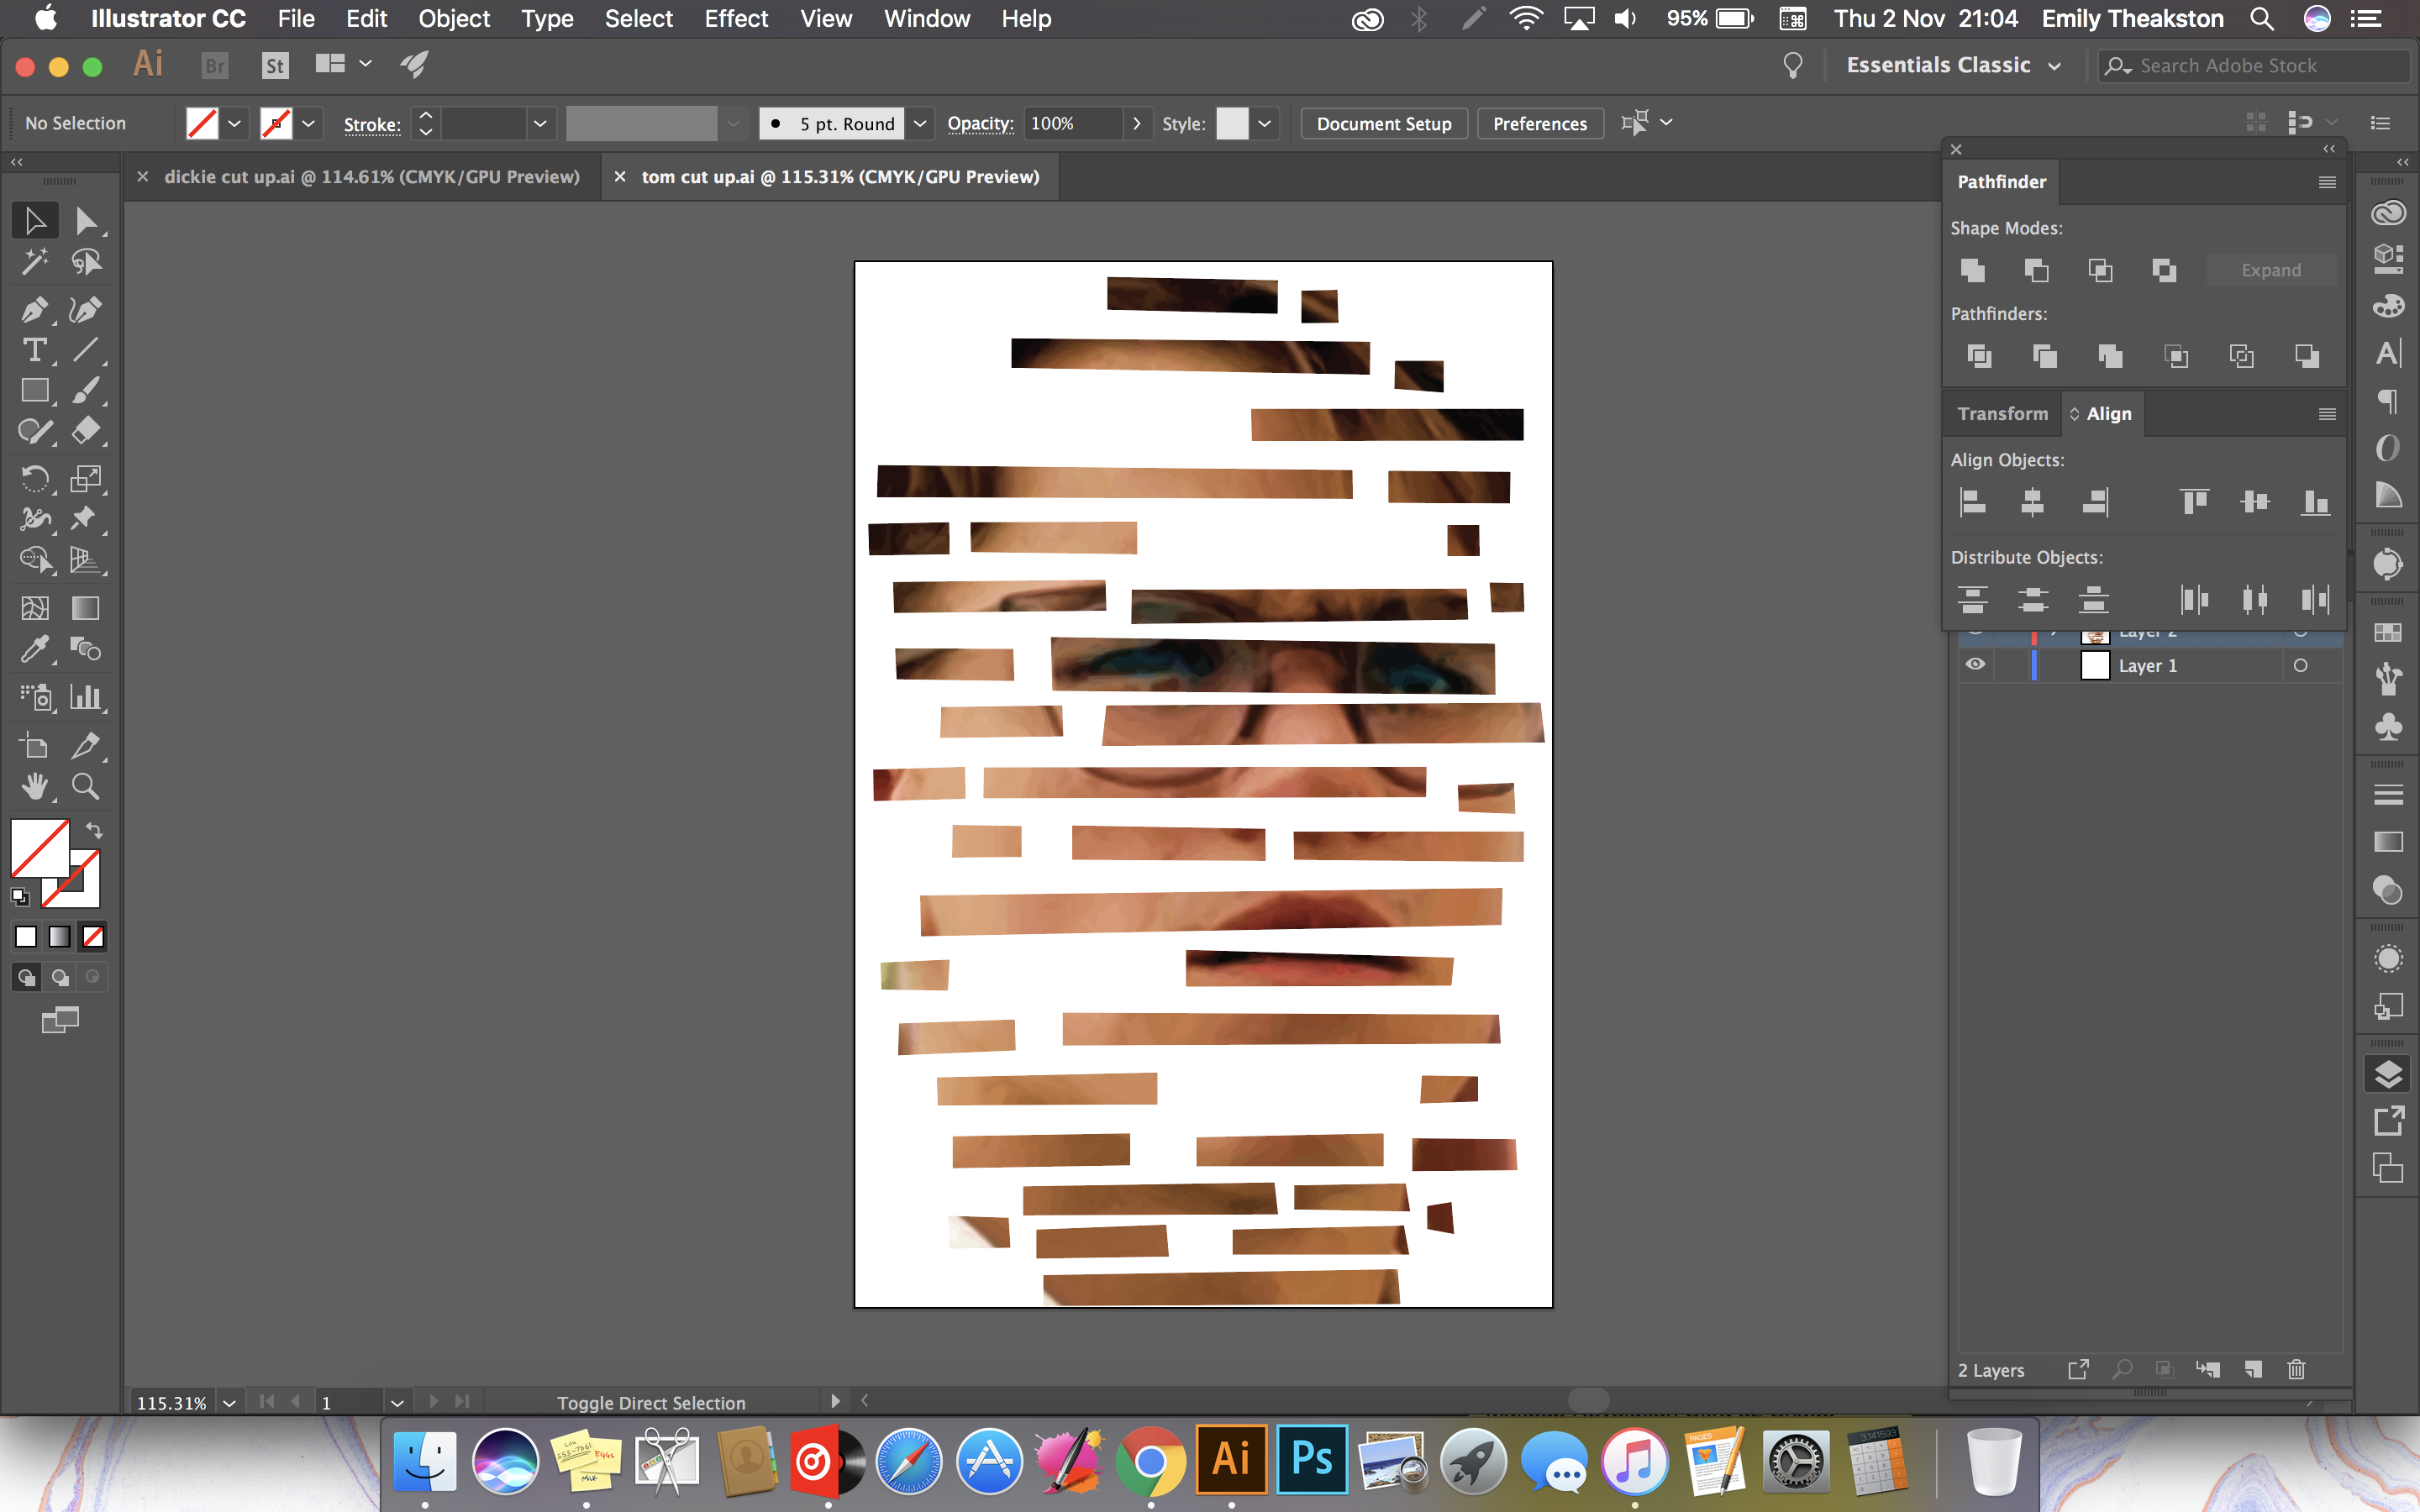Click Unite shape mode in Pathfinder
This screenshot has height=1512, width=2420.
point(1972,270)
